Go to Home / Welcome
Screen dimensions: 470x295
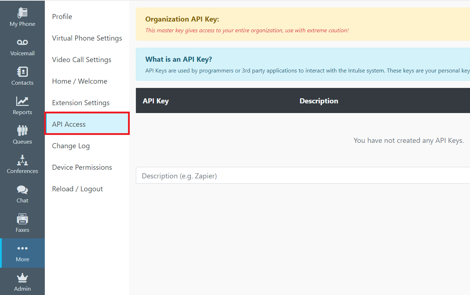[79, 81]
